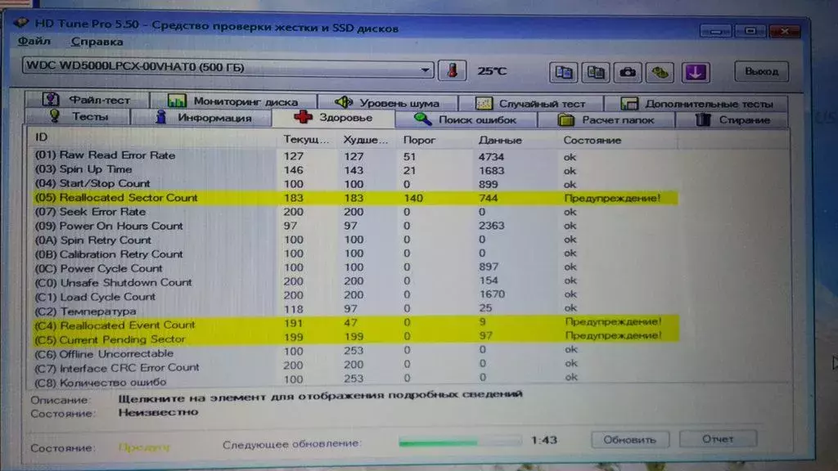Sort by the Данные column header
This screenshot has width=838, height=471.
500,141
